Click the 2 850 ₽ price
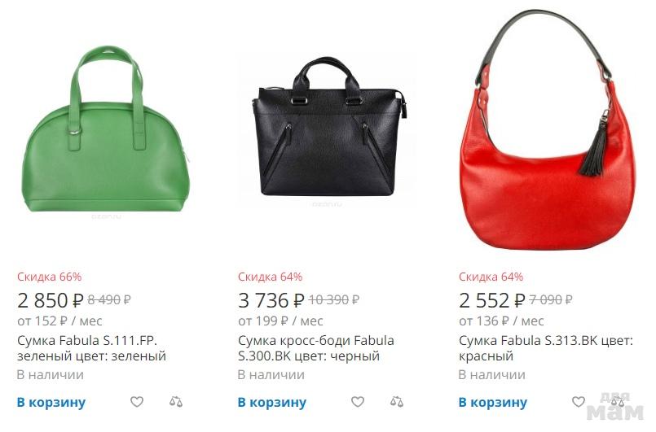 [51, 300]
